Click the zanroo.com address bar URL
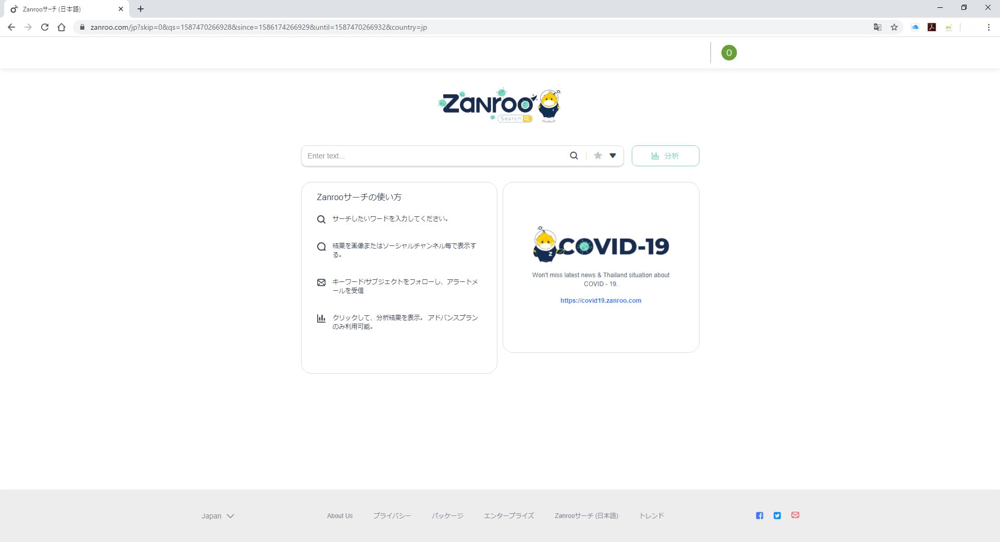This screenshot has height=542, width=1000. tap(258, 27)
